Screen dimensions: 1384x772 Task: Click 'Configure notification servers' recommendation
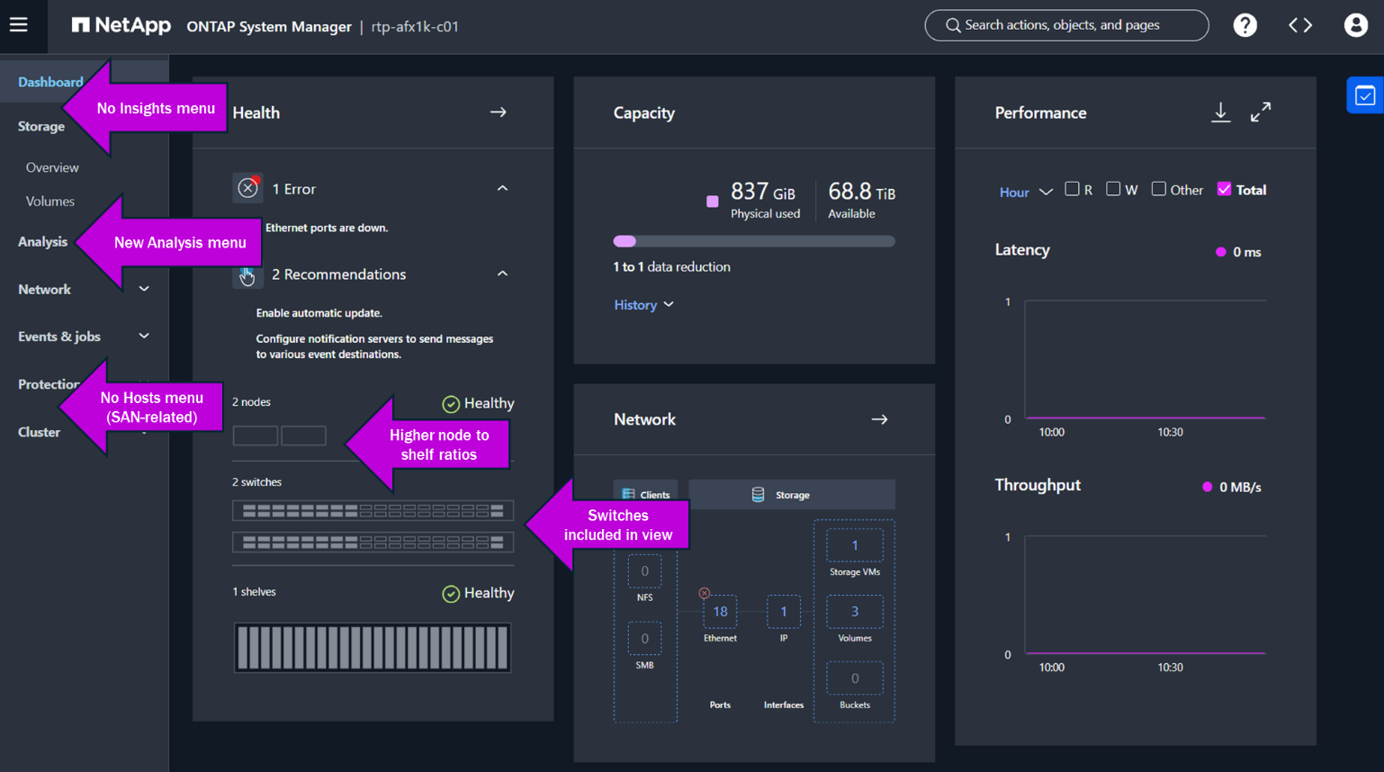pos(375,346)
